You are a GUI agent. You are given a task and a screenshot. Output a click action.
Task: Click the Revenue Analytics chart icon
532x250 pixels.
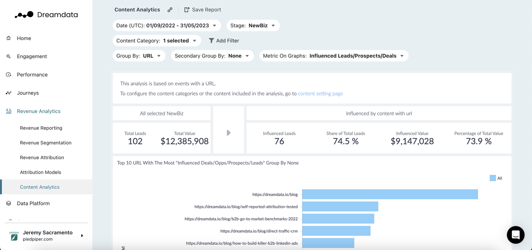click(x=9, y=111)
